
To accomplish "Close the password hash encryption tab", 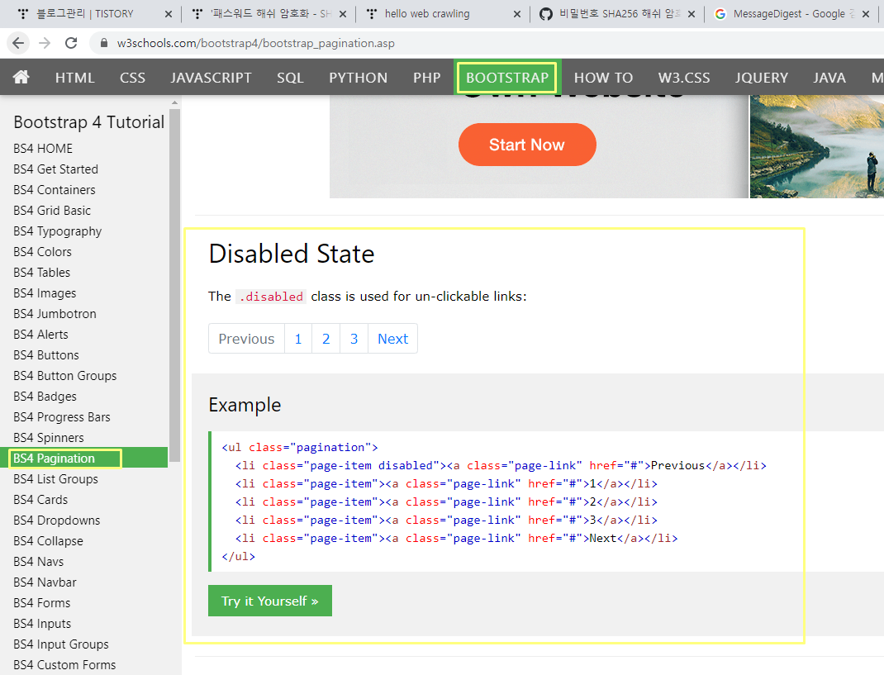I will 342,14.
